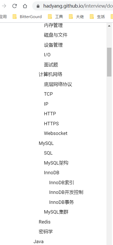The image size is (113, 245).
Task: Click the forward navigation arrow
Action: [x=4, y=6]
